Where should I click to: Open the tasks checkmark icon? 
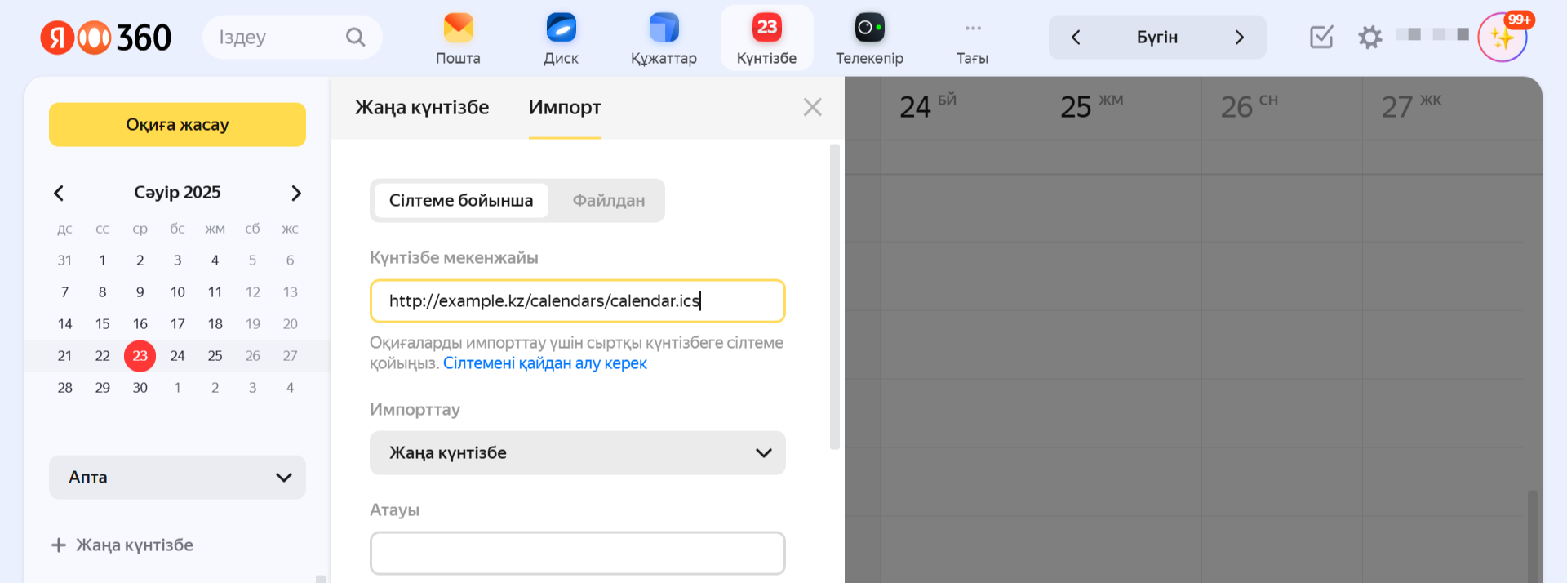pos(1321,37)
